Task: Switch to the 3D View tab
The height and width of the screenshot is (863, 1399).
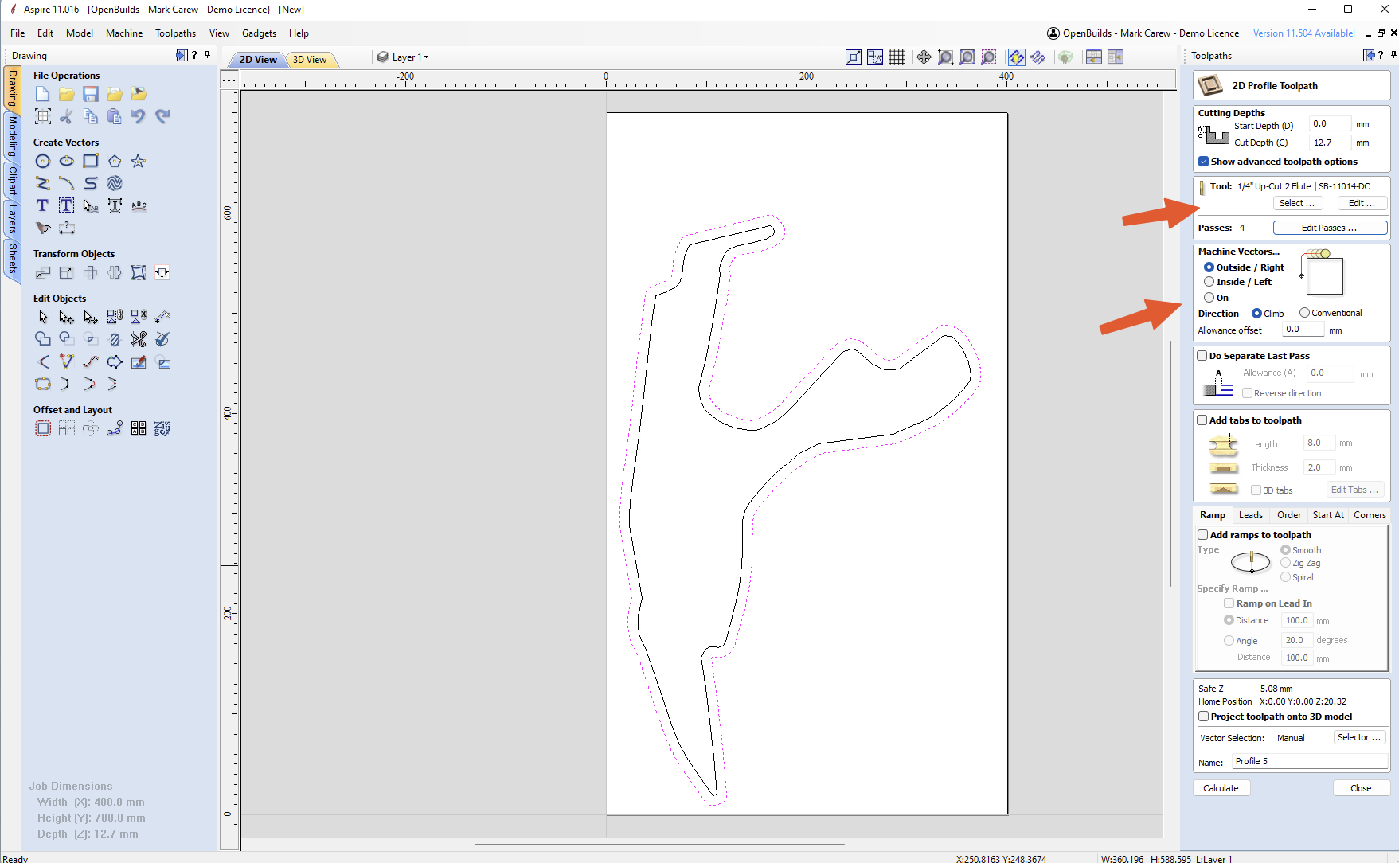Action: pyautogui.click(x=310, y=60)
